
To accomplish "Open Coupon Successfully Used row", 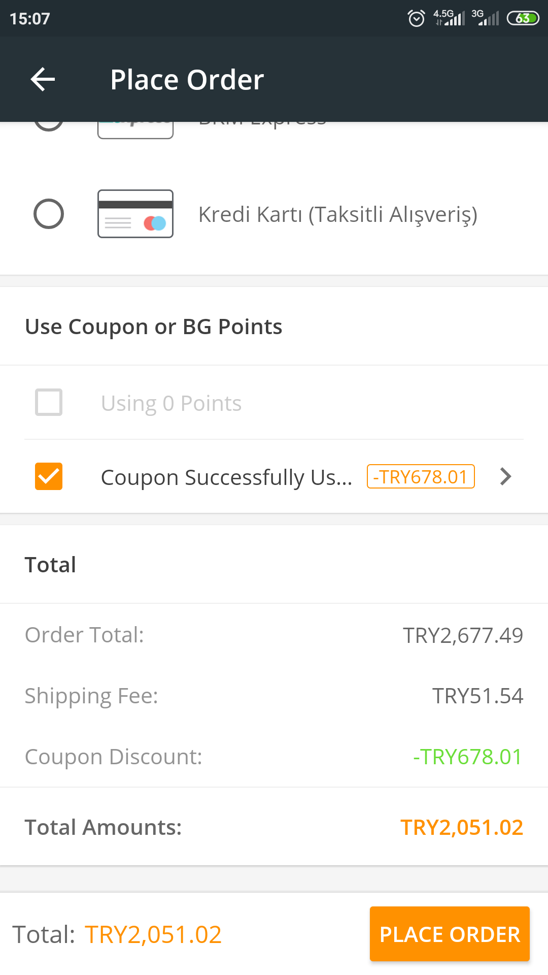I will point(274,476).
